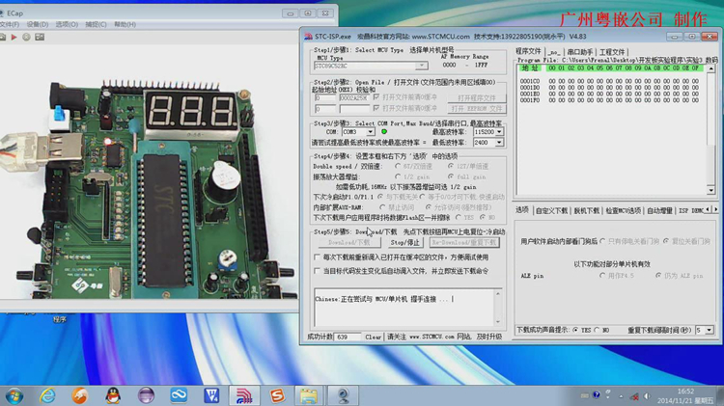This screenshot has height=406, width=724.
Task: Click the ECap camera icon in toolbar
Action: [2, 37]
